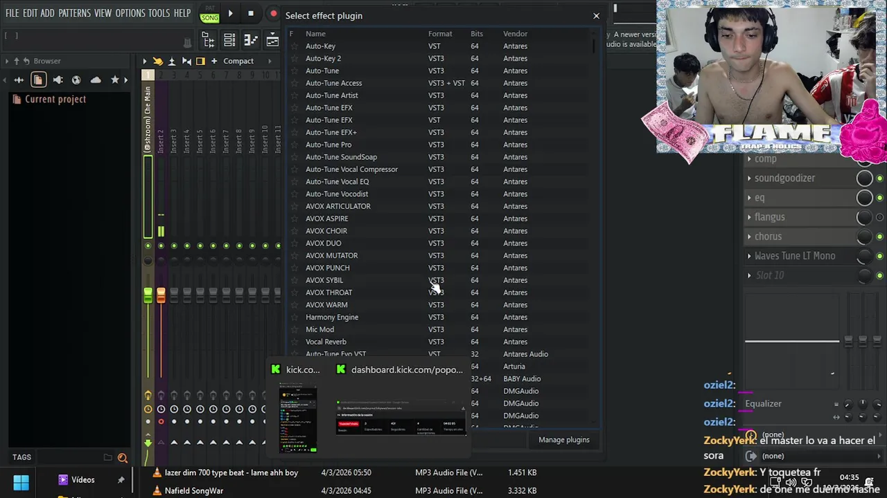887x498 pixels.
Task: Expand the flangus effect slot menu
Action: 749,217
